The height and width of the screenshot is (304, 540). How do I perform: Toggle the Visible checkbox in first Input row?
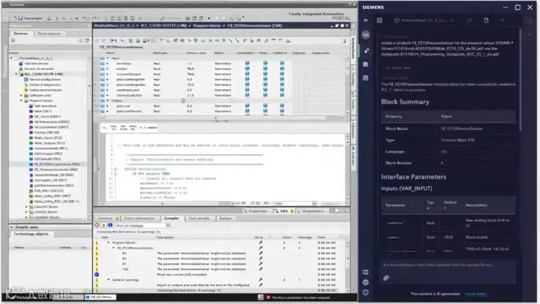[x=282, y=64]
